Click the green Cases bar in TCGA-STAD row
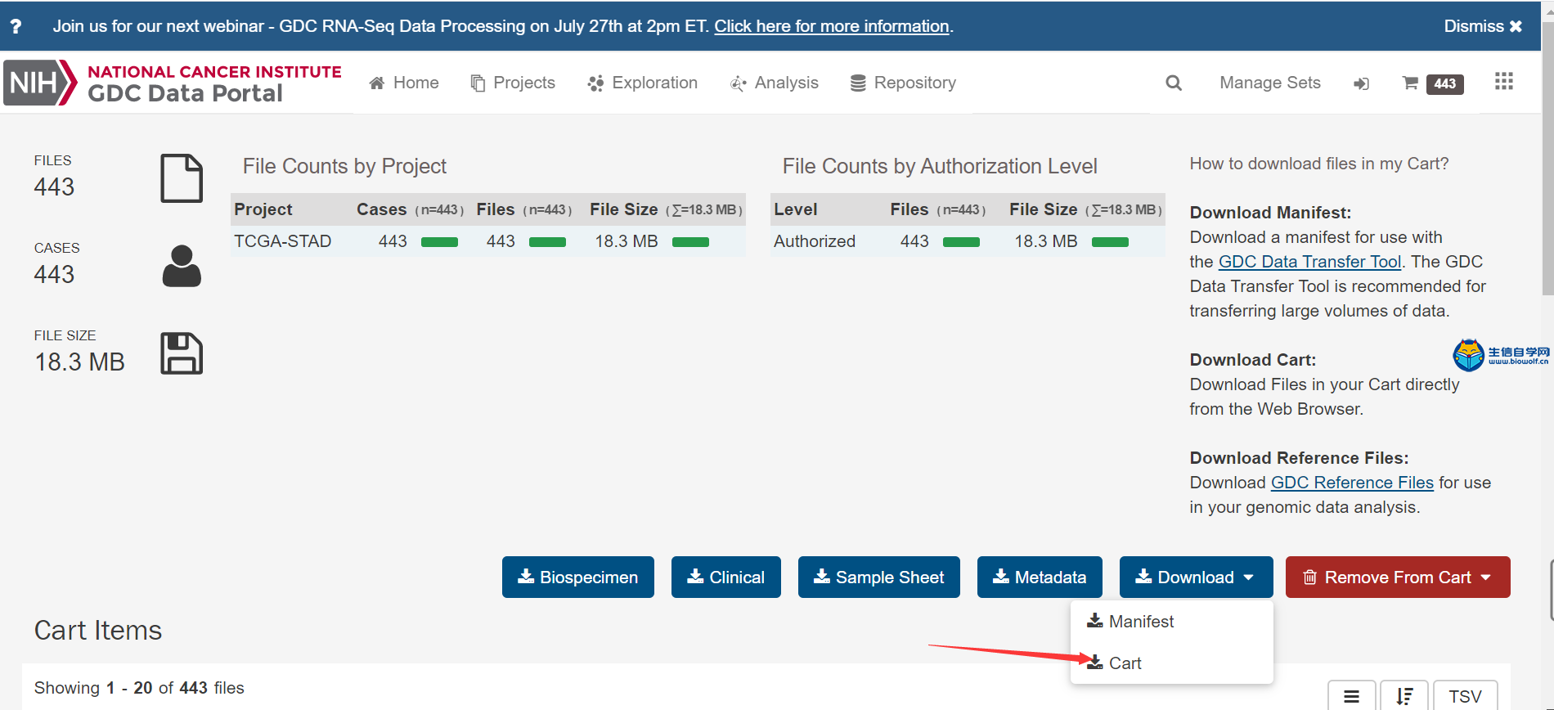The height and width of the screenshot is (710, 1554). [x=439, y=242]
